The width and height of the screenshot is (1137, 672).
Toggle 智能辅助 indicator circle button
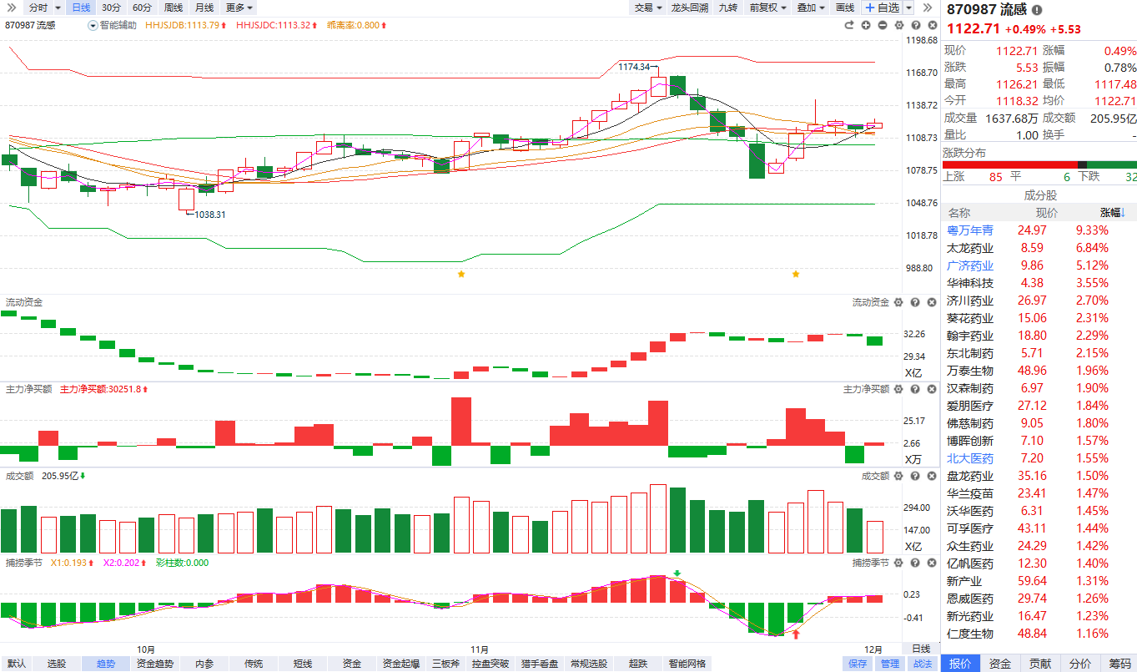(x=93, y=25)
